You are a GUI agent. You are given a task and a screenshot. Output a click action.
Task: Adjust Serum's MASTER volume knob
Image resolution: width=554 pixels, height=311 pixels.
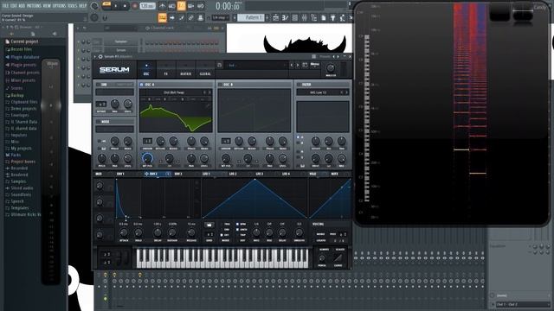(331, 67)
